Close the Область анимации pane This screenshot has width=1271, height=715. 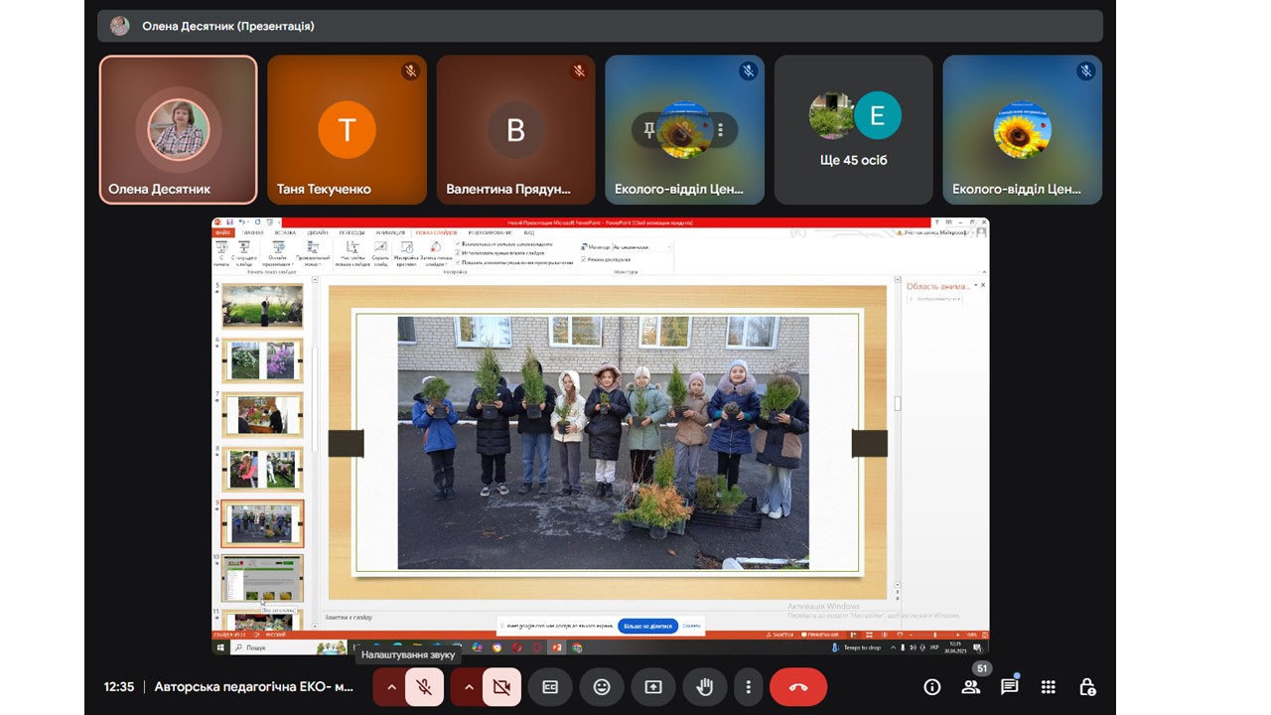(x=983, y=285)
